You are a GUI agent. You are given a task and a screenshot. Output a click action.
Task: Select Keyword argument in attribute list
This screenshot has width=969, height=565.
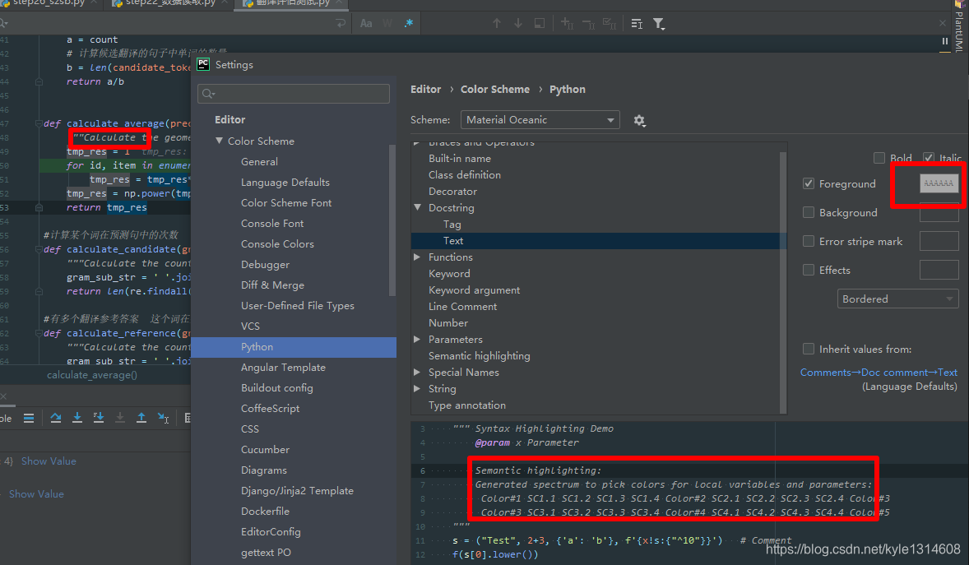point(474,290)
